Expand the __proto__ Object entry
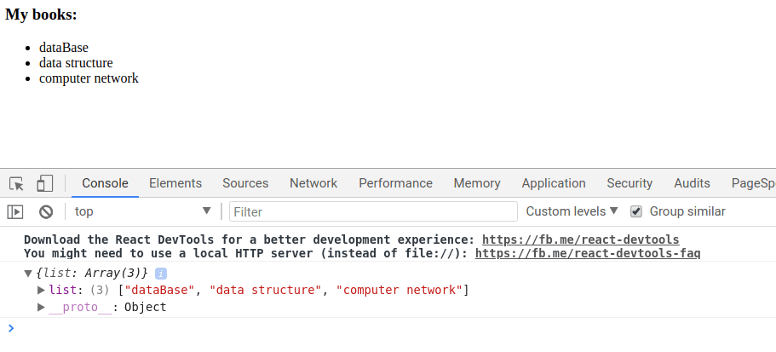The width and height of the screenshot is (776, 352). pyautogui.click(x=41, y=307)
